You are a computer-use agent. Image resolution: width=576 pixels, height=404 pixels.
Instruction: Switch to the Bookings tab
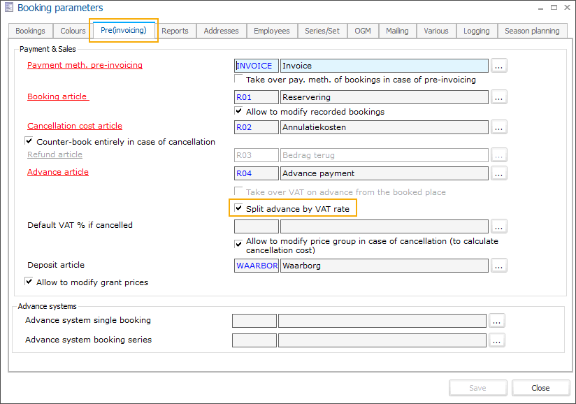(30, 31)
